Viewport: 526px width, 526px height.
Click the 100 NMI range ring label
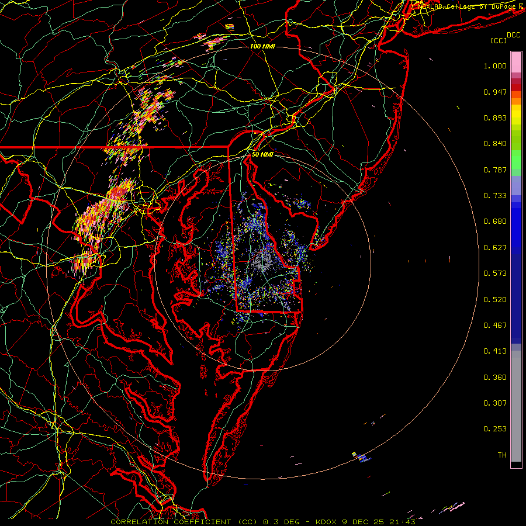click(x=262, y=46)
